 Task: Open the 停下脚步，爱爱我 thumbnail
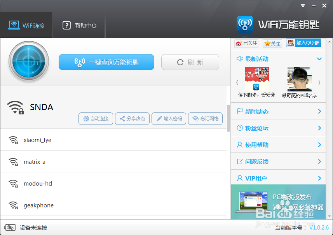(257, 79)
